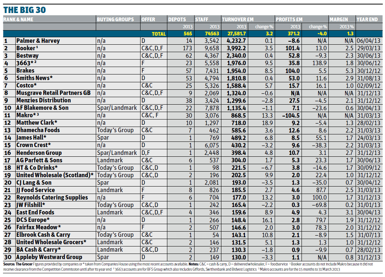Click the Henderson Group company name

point(39,153)
